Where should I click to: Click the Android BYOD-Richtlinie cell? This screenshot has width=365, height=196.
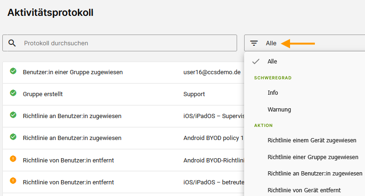point(214,160)
